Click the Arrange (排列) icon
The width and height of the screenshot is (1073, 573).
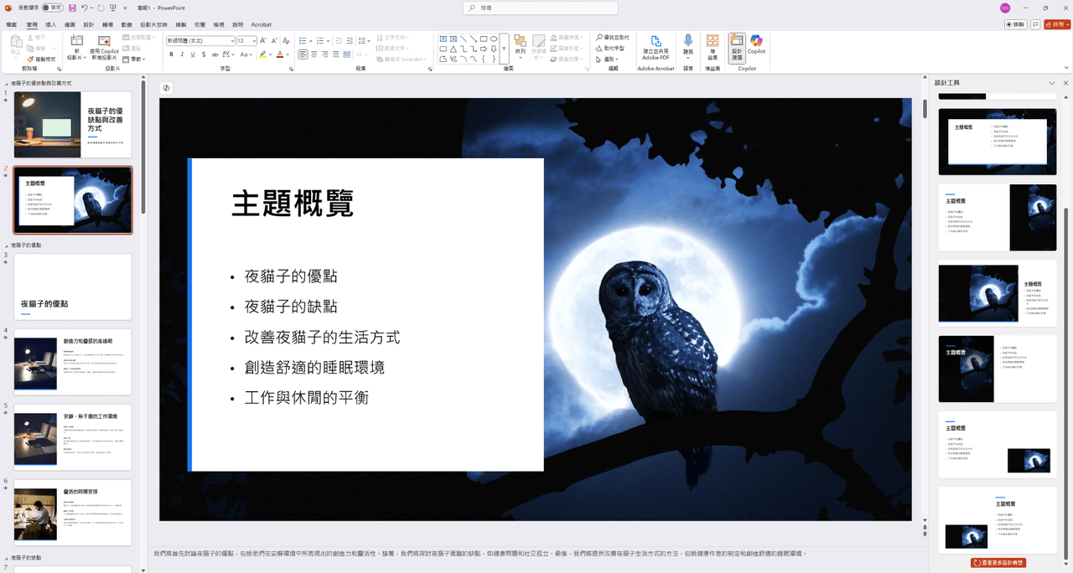pos(519,44)
